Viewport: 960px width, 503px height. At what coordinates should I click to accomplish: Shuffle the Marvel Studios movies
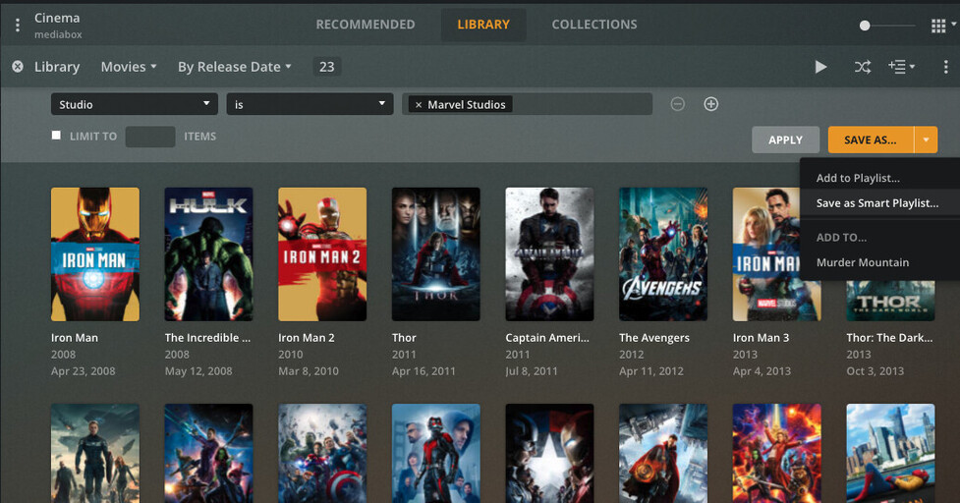[863, 67]
